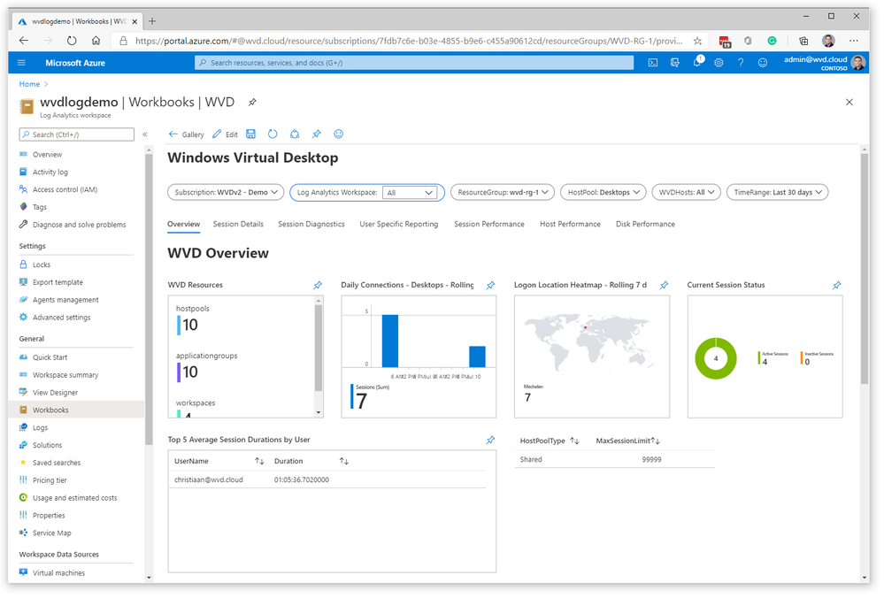Open the feedback smiley in the Azure header

[763, 63]
